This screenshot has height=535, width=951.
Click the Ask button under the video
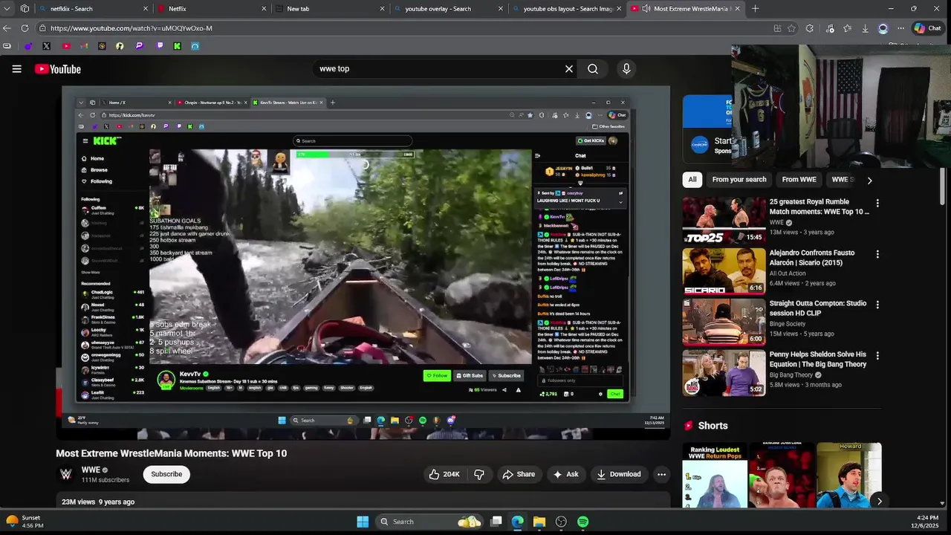(565, 474)
